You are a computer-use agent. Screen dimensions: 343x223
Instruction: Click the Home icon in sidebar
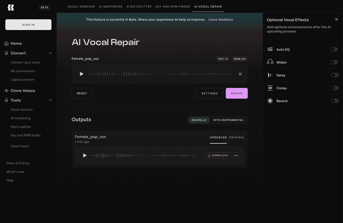(x=6, y=43)
